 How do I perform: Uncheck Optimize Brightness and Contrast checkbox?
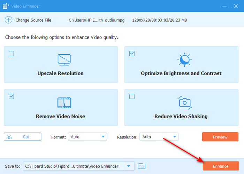[x=132, y=54]
